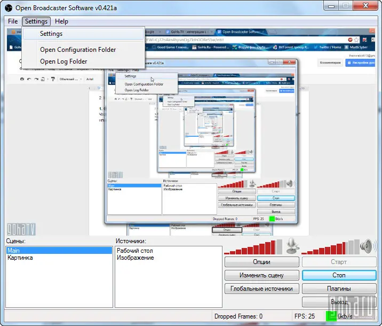Click the Open Broadcaster Software browser tab in preview
The height and width of the screenshot is (326, 382).
coord(241,32)
